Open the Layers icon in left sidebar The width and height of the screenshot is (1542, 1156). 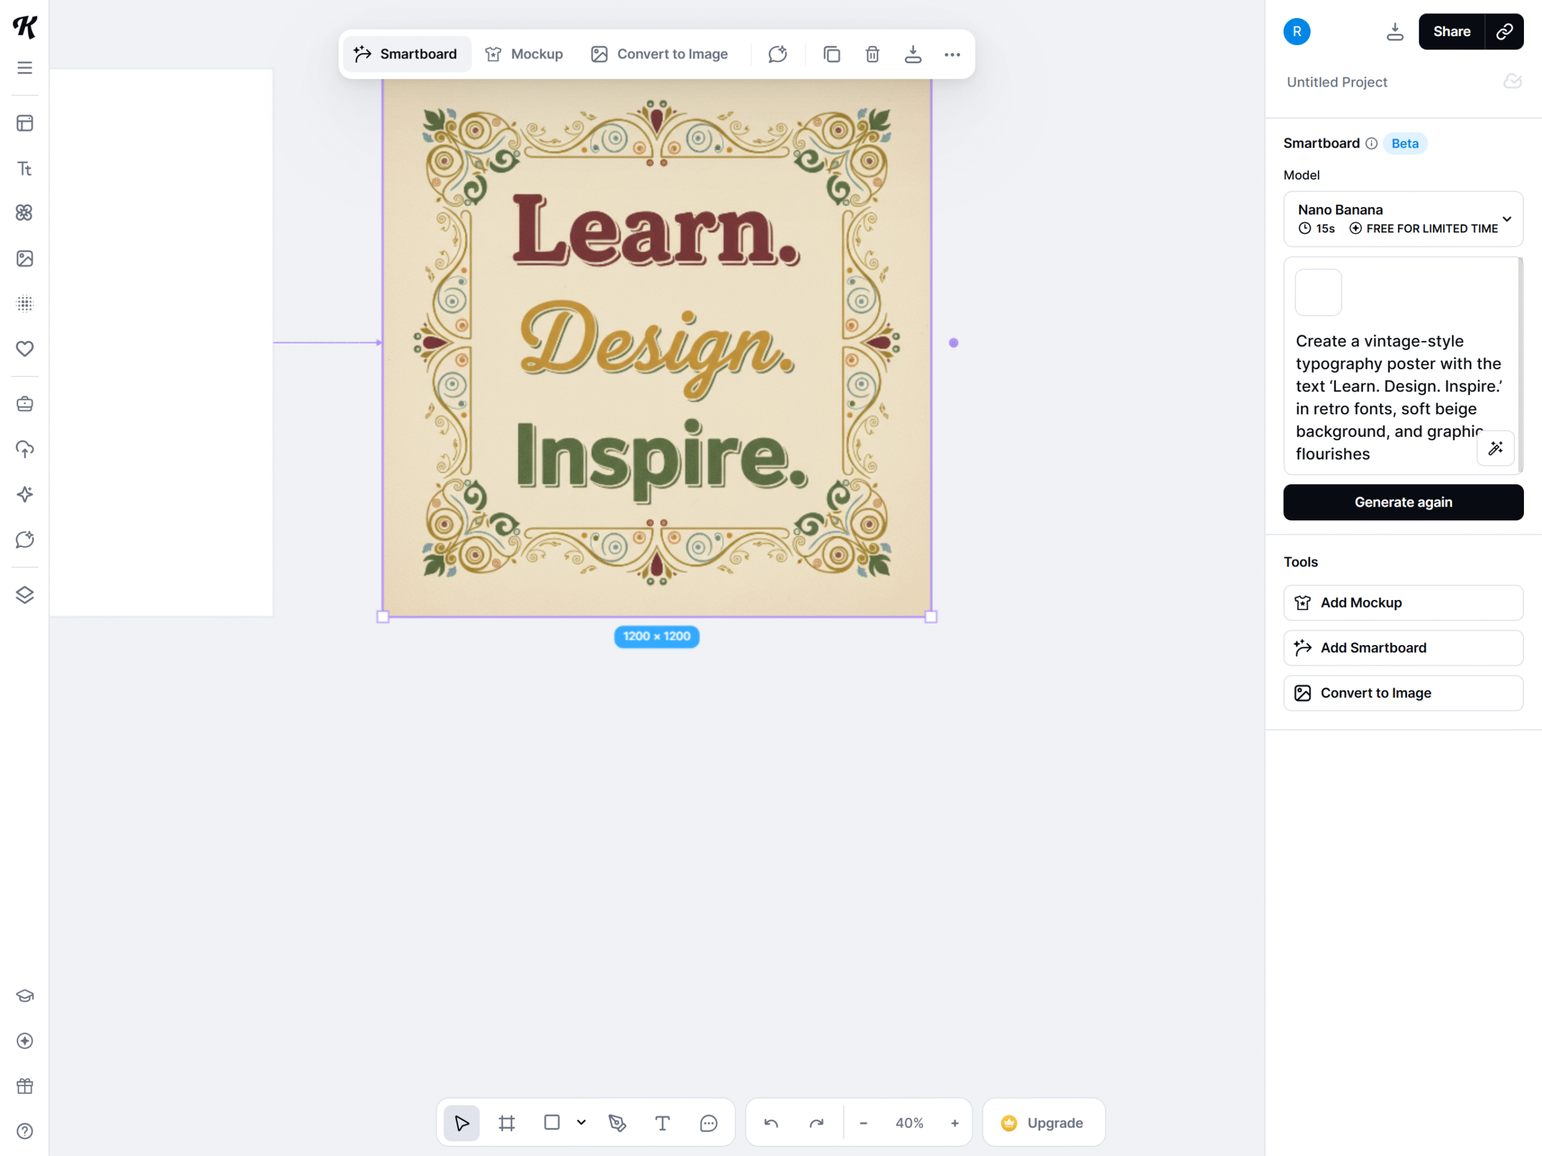[25, 595]
